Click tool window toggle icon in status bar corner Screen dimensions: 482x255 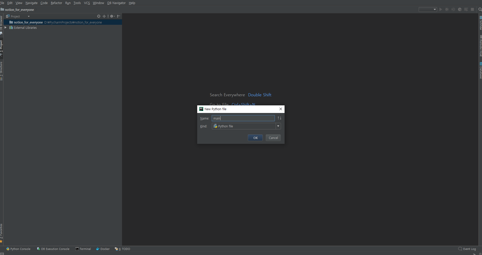[2, 253]
